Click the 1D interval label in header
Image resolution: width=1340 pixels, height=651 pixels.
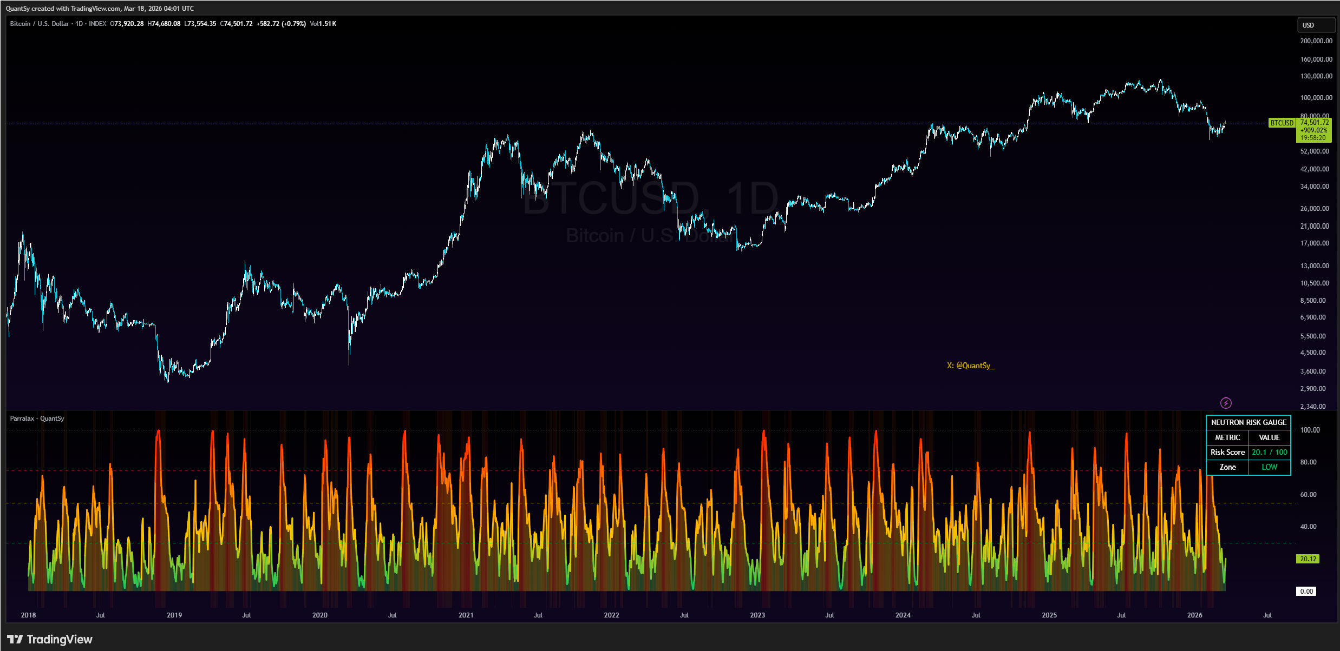(79, 24)
